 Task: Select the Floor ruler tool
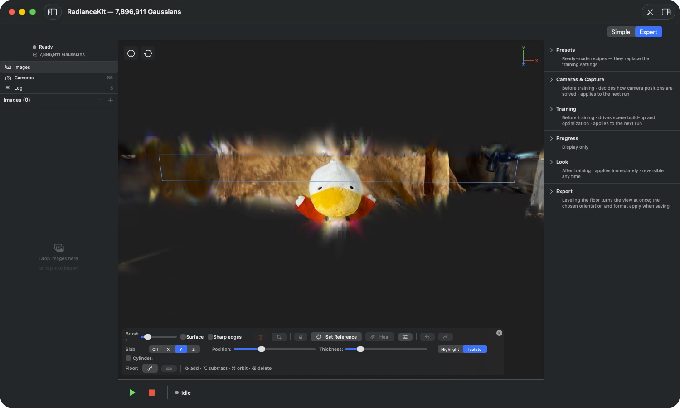(x=169, y=369)
